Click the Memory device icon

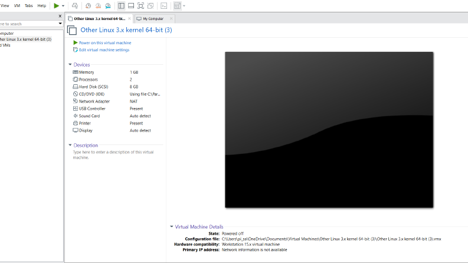coord(76,72)
